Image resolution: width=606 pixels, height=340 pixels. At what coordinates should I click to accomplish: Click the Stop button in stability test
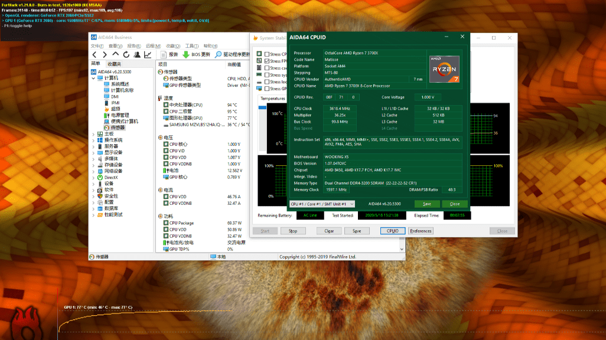coord(293,231)
